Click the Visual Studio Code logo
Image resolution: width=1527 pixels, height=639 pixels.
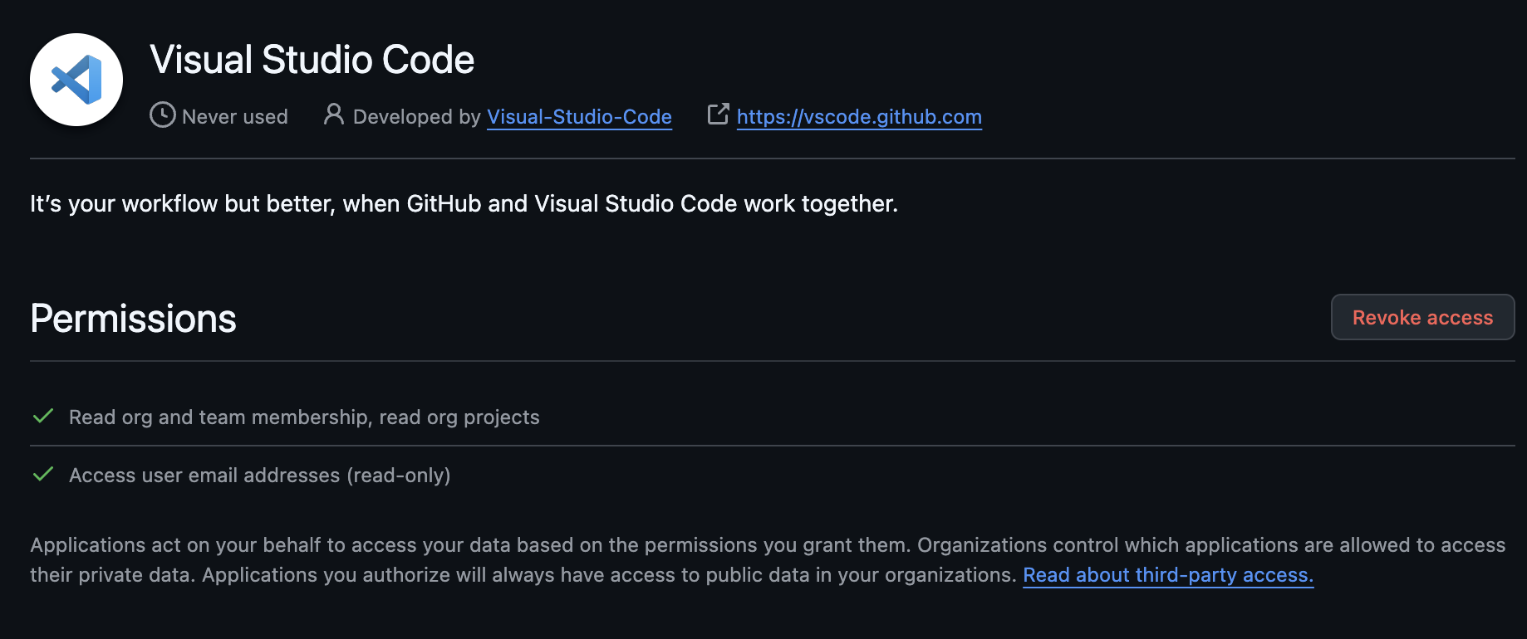coord(76,80)
